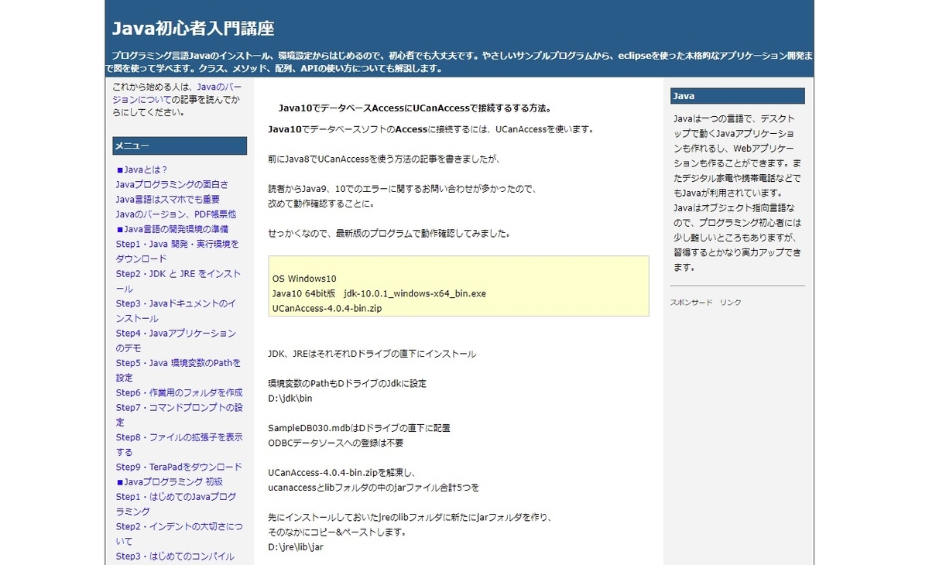Click the line JDK、JREはそれぞれDドライブの直下にインストール

click(x=372, y=354)
